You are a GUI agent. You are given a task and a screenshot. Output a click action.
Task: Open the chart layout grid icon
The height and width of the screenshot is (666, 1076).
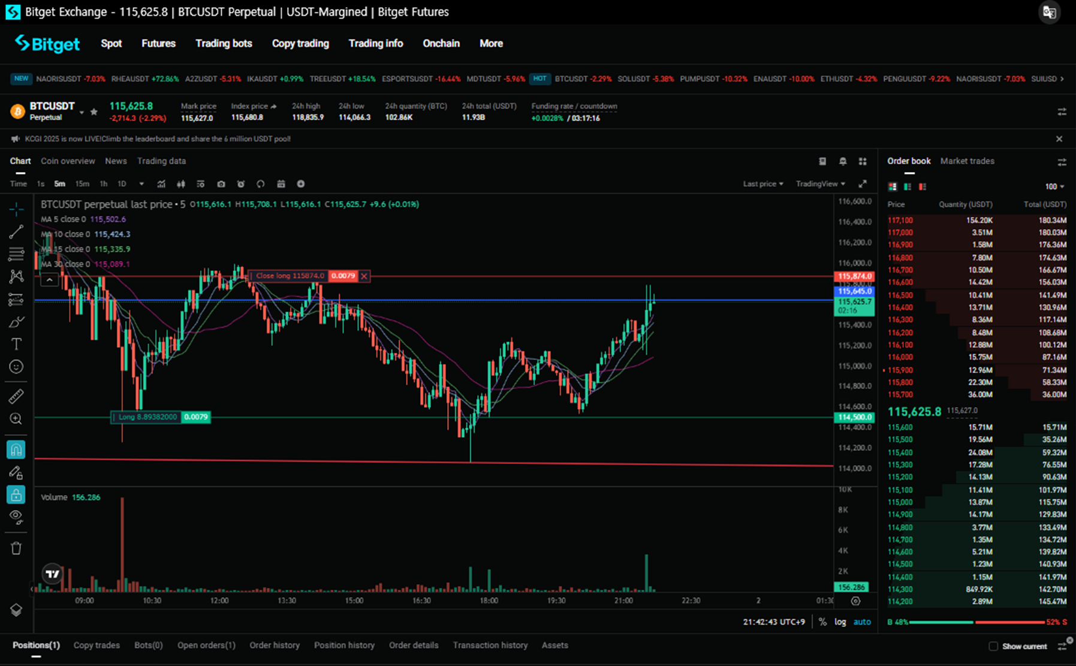coord(863,161)
